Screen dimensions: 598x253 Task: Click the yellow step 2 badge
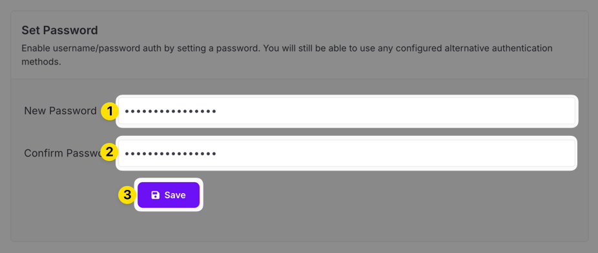point(109,153)
